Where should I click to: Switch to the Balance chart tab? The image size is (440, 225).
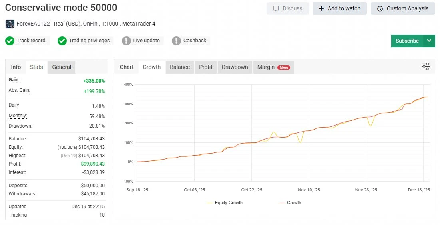180,67
